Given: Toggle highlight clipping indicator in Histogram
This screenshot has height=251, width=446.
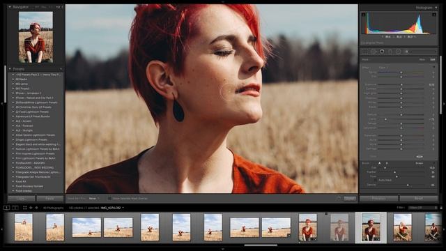Looking at the screenshot, I should point(434,15).
